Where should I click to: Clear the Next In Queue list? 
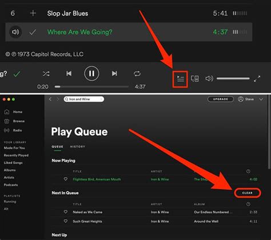(x=248, y=193)
